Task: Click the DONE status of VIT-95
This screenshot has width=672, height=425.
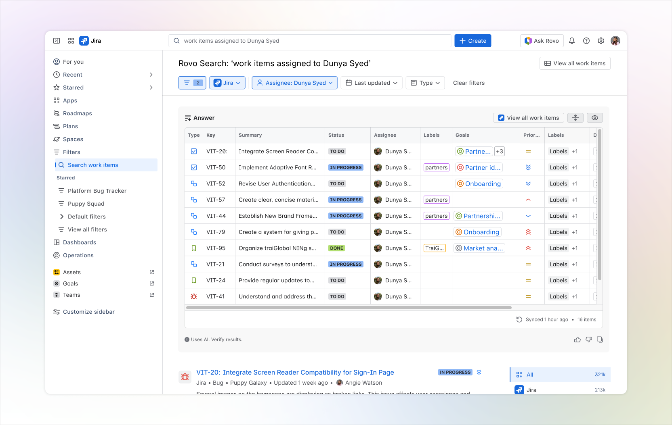Action: coord(337,248)
